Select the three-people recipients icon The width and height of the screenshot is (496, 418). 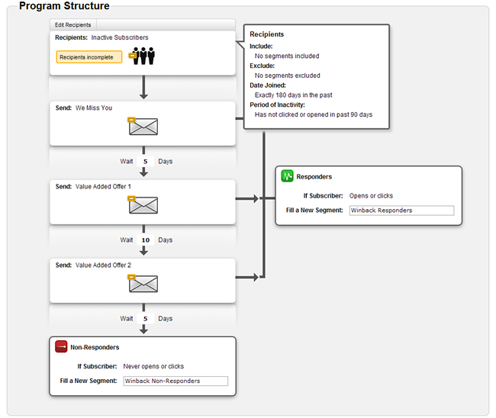[x=143, y=56]
